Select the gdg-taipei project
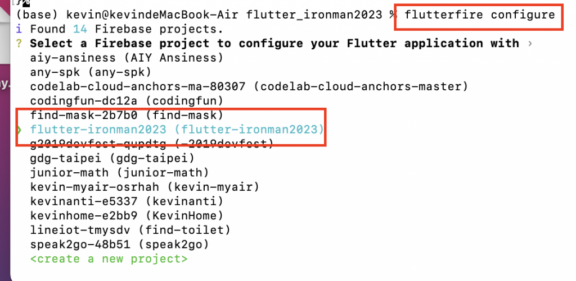The height and width of the screenshot is (281, 576). [112, 158]
